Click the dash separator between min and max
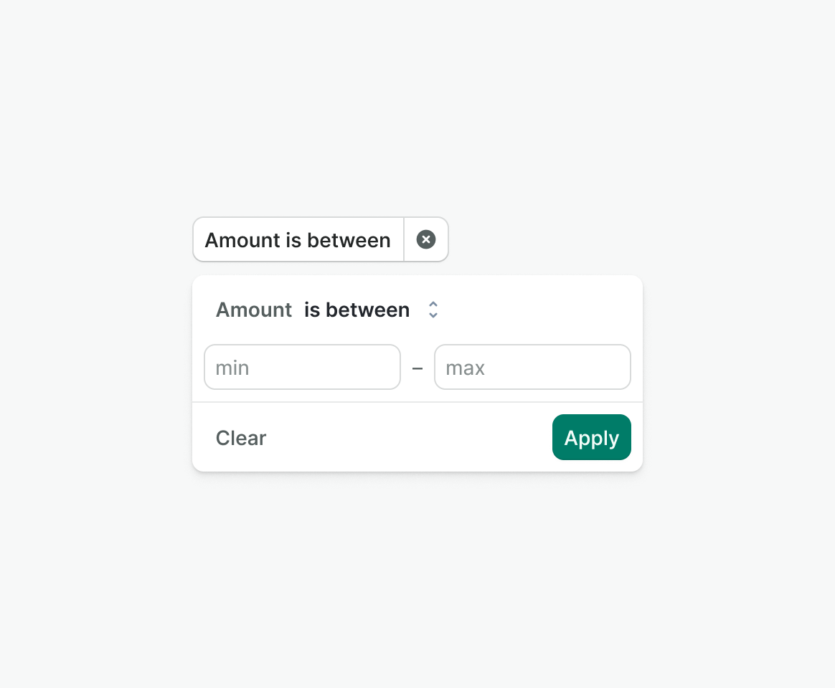The width and height of the screenshot is (835, 688). click(x=417, y=368)
